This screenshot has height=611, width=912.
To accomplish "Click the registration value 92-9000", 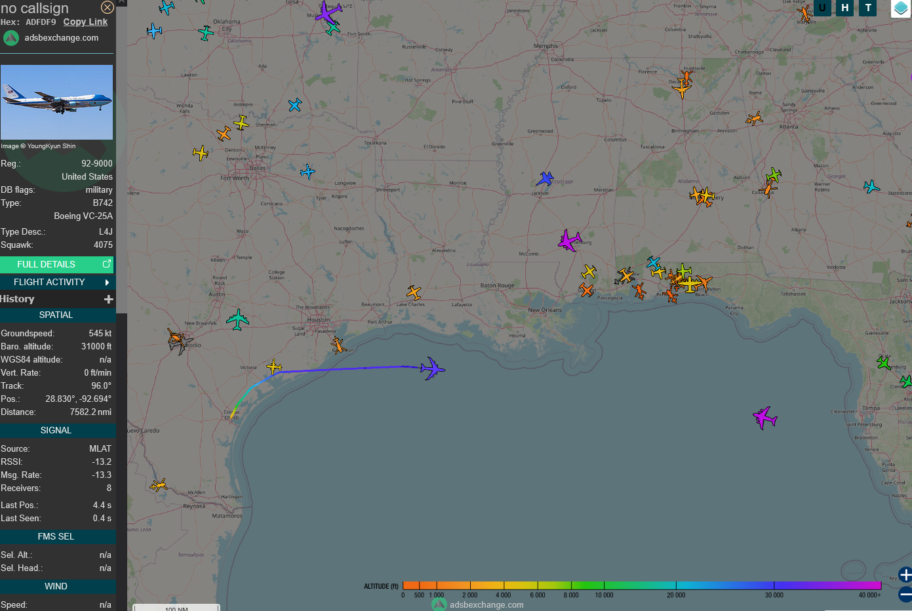I will 97,164.
